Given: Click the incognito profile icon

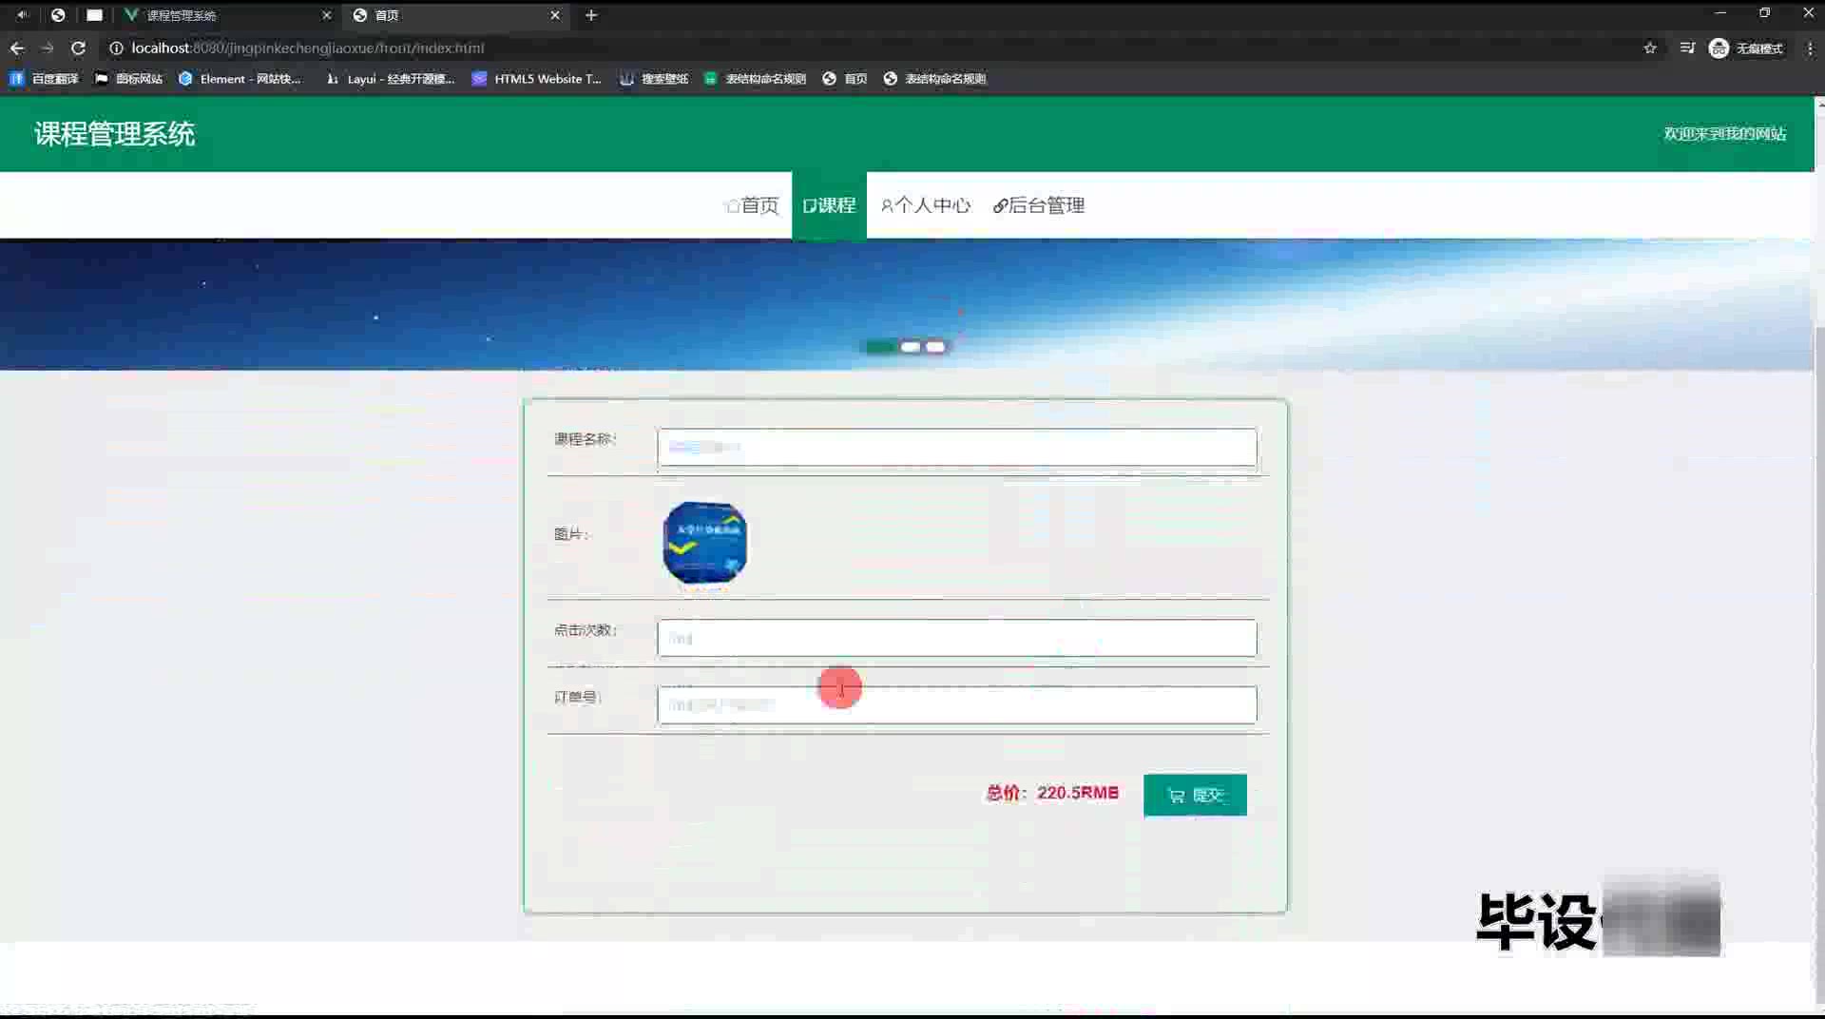Looking at the screenshot, I should 1719,48.
